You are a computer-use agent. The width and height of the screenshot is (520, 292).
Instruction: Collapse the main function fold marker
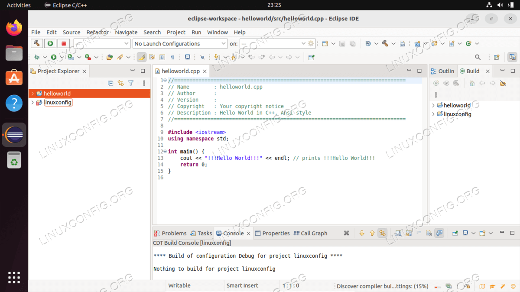click(166, 152)
